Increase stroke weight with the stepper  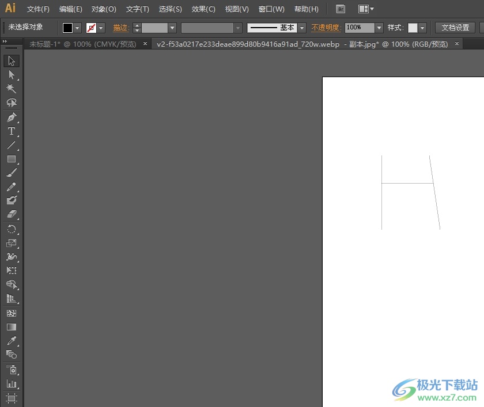(137, 25)
